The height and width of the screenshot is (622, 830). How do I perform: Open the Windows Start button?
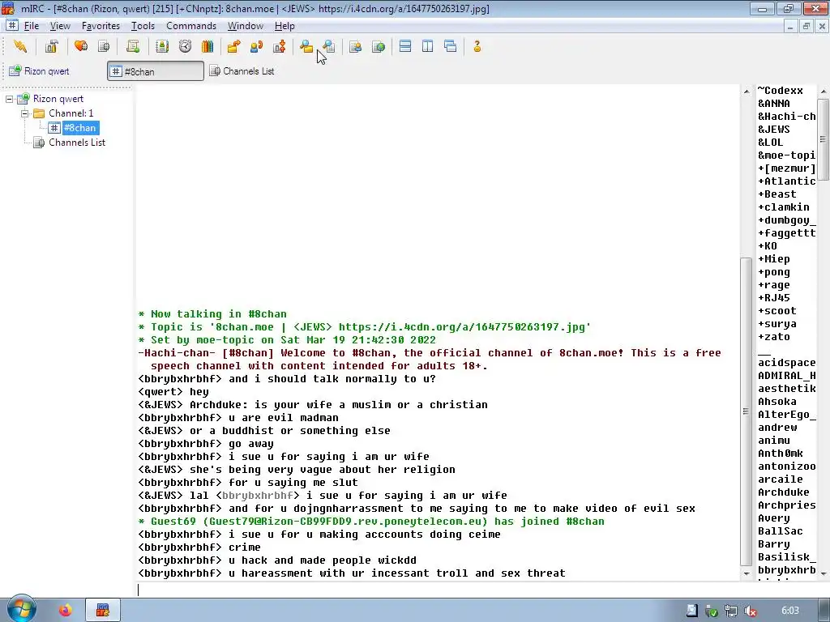(x=21, y=609)
